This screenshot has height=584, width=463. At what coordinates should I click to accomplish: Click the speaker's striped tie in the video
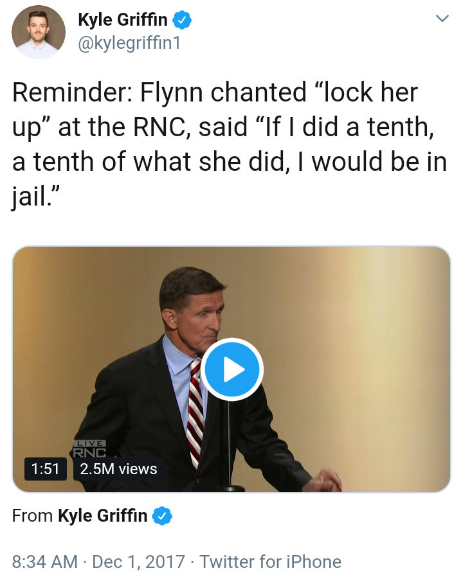(195, 412)
